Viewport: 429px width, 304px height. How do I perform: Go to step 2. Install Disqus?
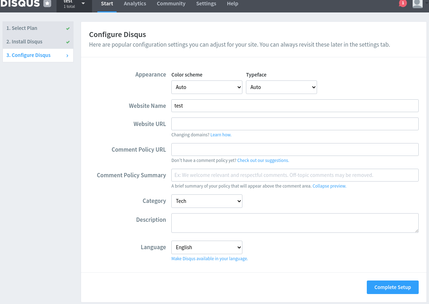(x=38, y=42)
